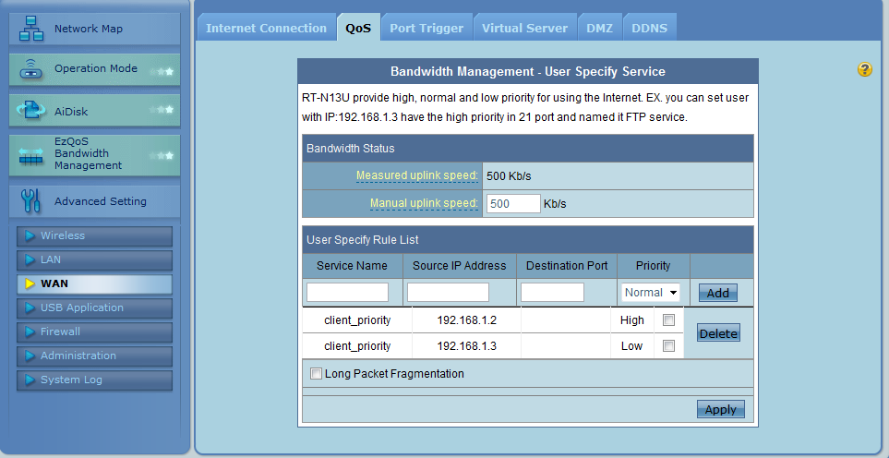Click the Apply button
The width and height of the screenshot is (889, 458).
click(721, 409)
